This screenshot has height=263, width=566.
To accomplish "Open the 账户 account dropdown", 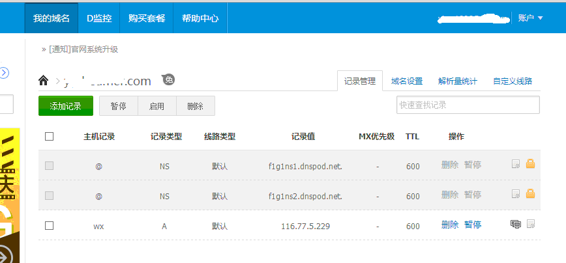I will [x=530, y=18].
